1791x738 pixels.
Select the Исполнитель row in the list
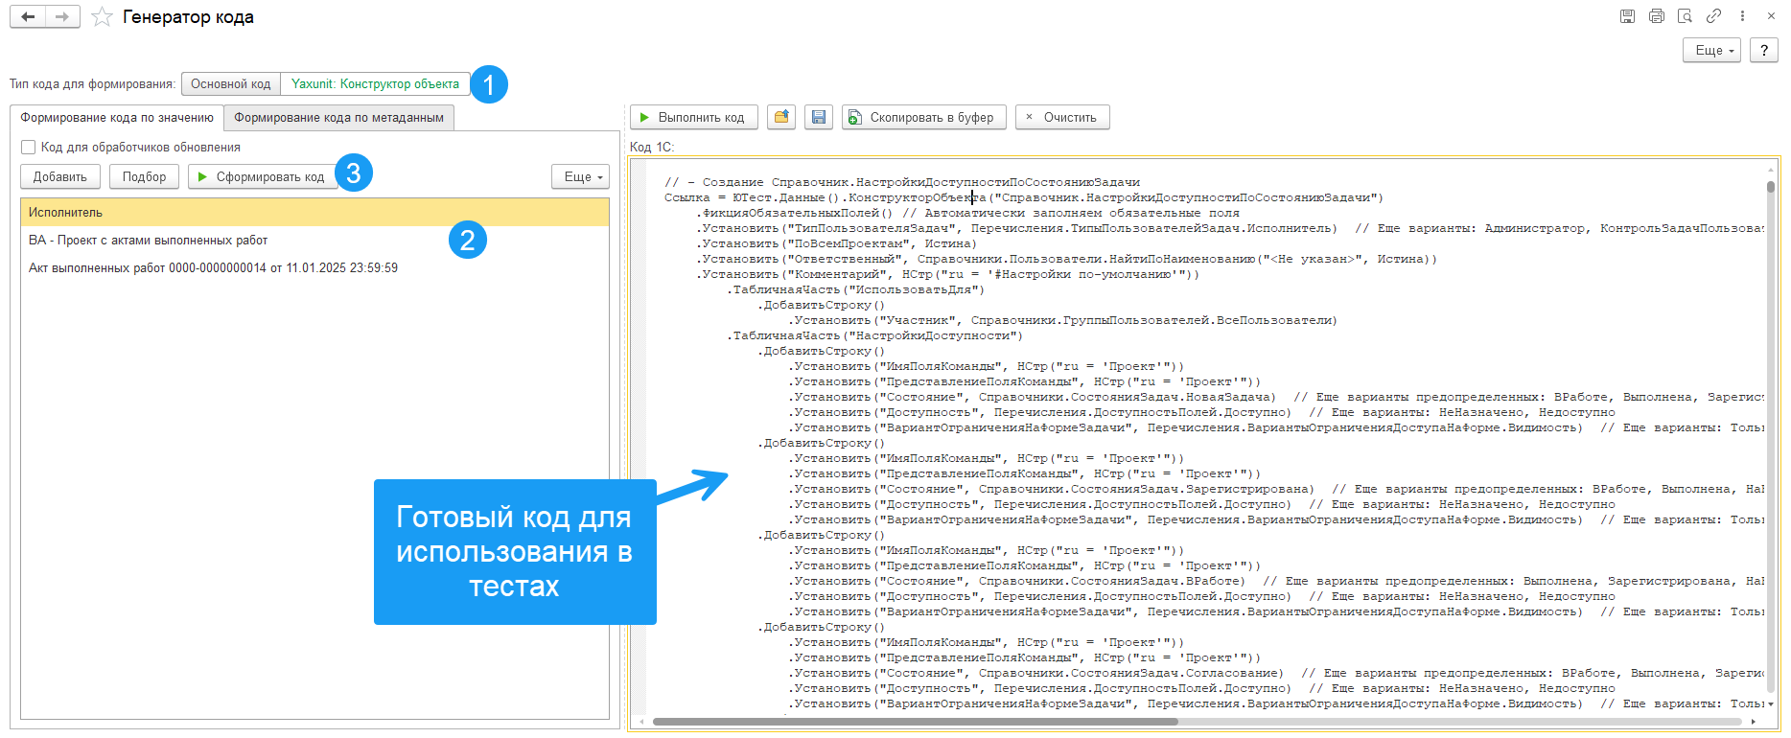tap(314, 212)
